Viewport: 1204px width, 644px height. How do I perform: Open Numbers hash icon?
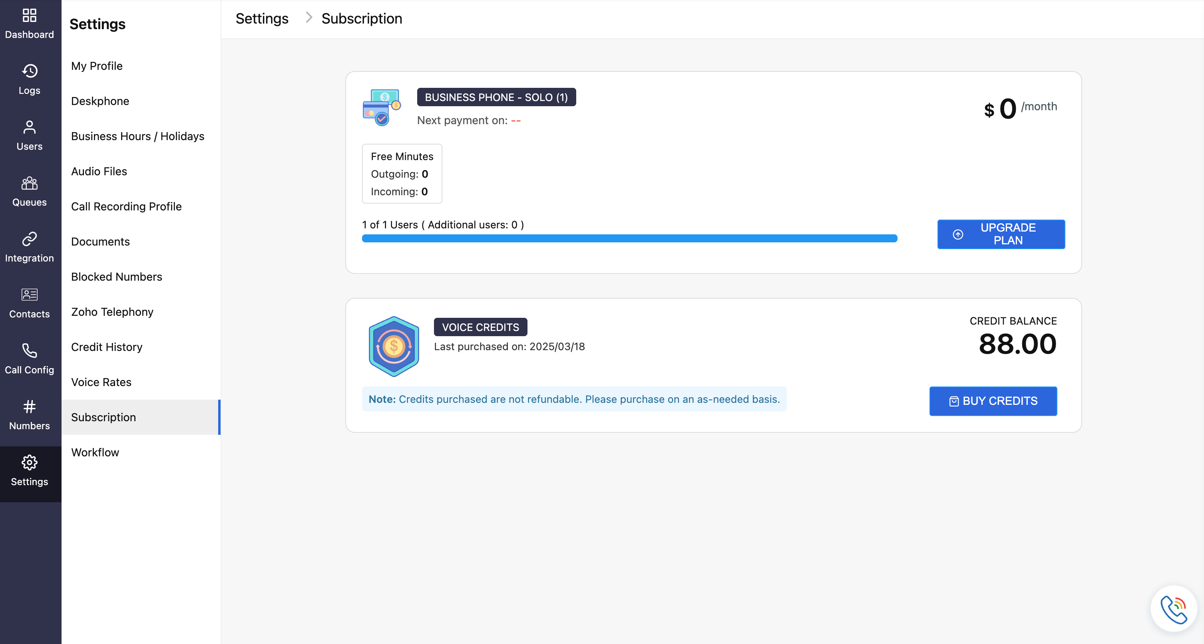(x=30, y=407)
